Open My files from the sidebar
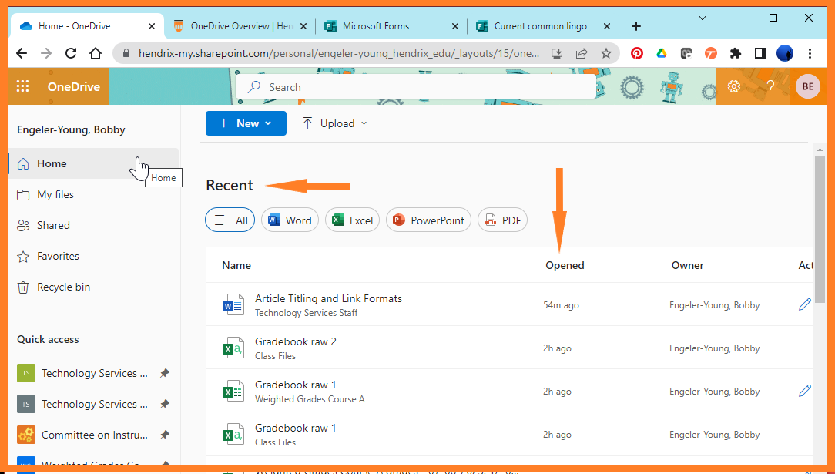Viewport: 835px width, 474px height. pyautogui.click(x=54, y=194)
